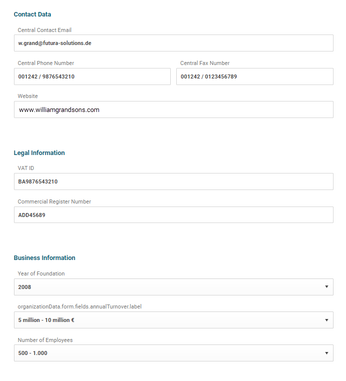This screenshot has width=346, height=381.
Task: Click into the Website text field
Action: point(173,109)
